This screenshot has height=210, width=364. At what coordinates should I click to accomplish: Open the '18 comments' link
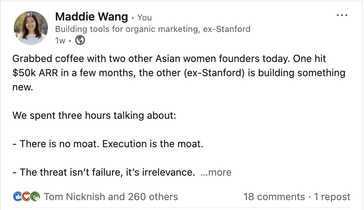pos(274,197)
